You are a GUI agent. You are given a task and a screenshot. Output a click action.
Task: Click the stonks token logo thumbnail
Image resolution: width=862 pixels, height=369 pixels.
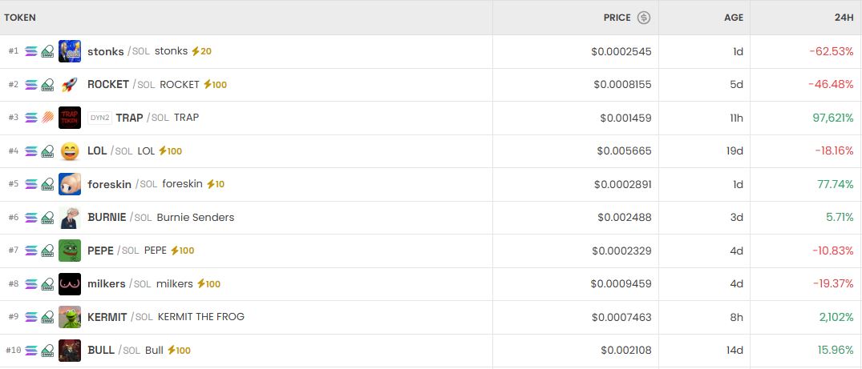(x=70, y=51)
